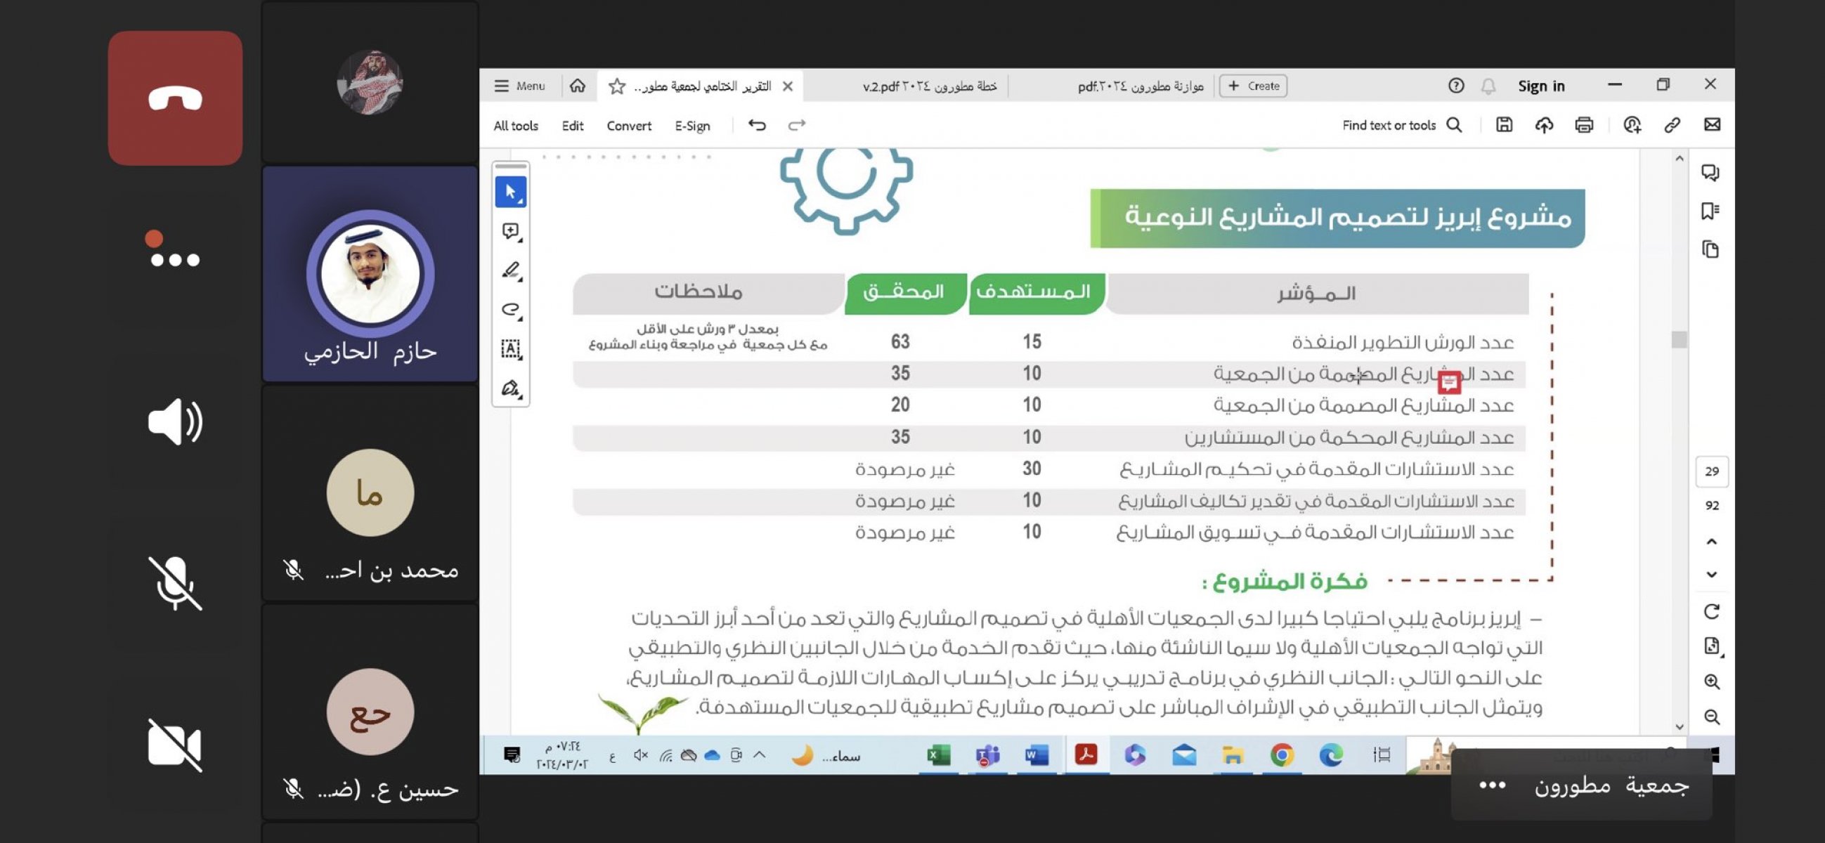Save the PDF file

pos(1503,124)
